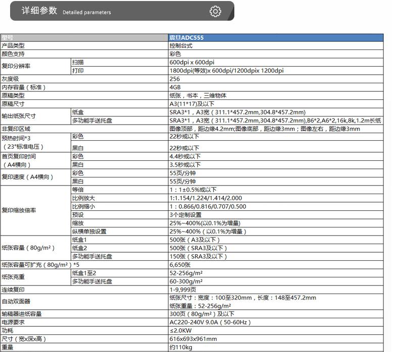Click the 3个定制设置 preset value

point(185,214)
